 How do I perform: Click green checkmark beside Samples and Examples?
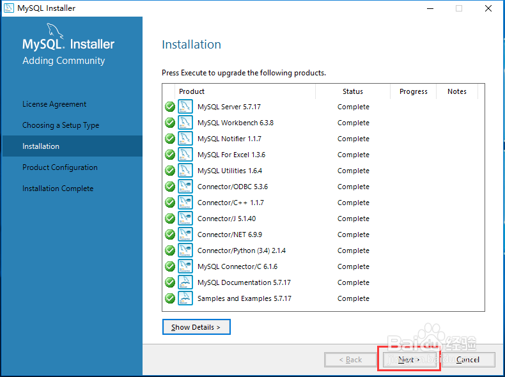(170, 298)
